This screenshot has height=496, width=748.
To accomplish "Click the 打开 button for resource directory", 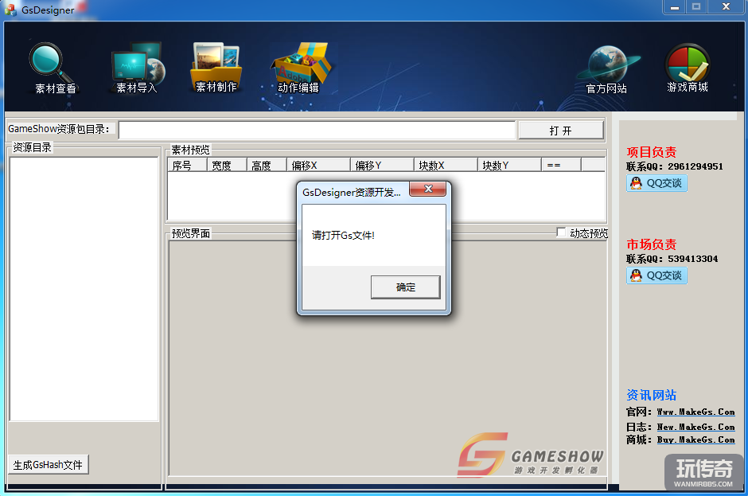I will pyautogui.click(x=561, y=131).
